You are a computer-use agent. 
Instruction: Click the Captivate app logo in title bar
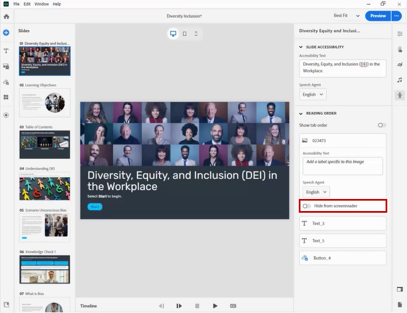pos(5,4)
